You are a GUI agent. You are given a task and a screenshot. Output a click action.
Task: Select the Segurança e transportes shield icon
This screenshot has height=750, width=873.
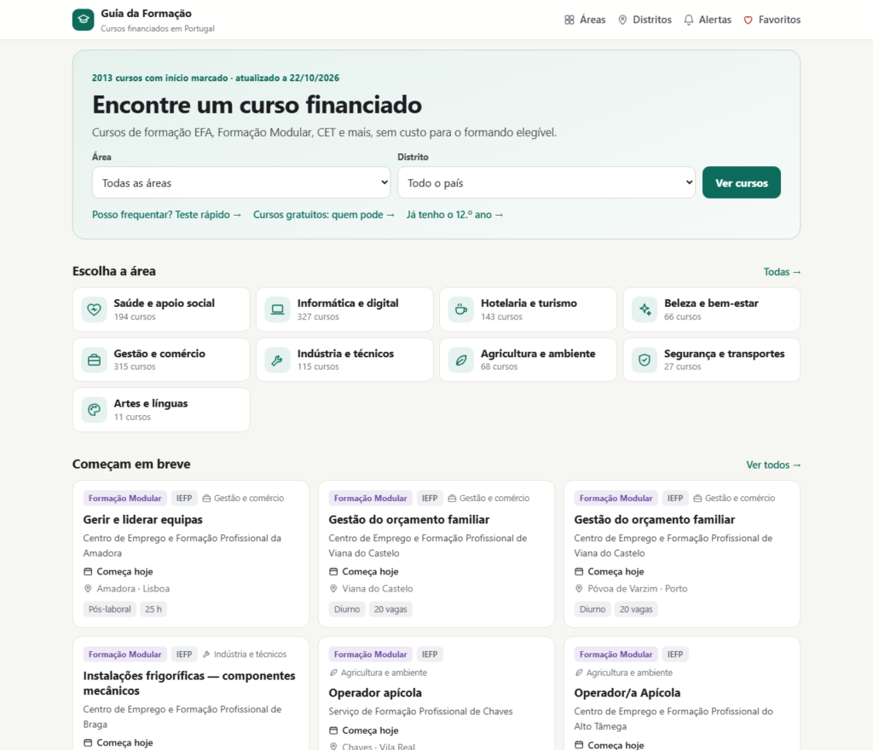click(645, 360)
